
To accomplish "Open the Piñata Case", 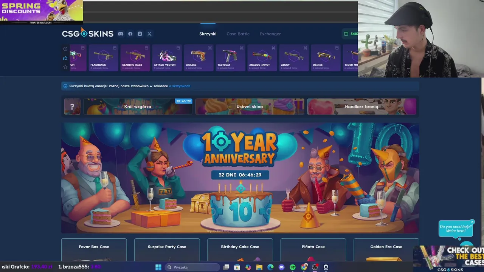I will [313, 250].
